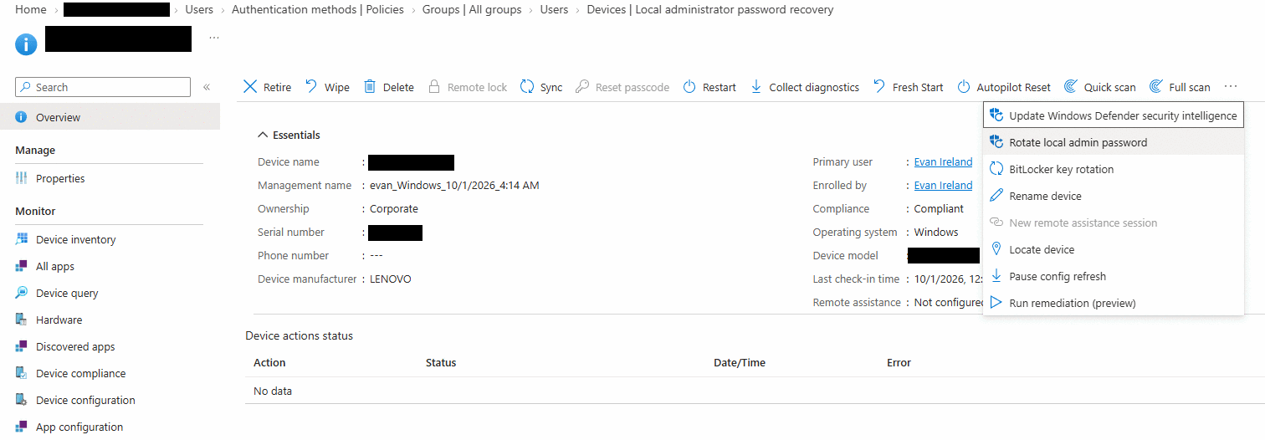Select Update Windows Defender security intelligence

[x=1114, y=115]
